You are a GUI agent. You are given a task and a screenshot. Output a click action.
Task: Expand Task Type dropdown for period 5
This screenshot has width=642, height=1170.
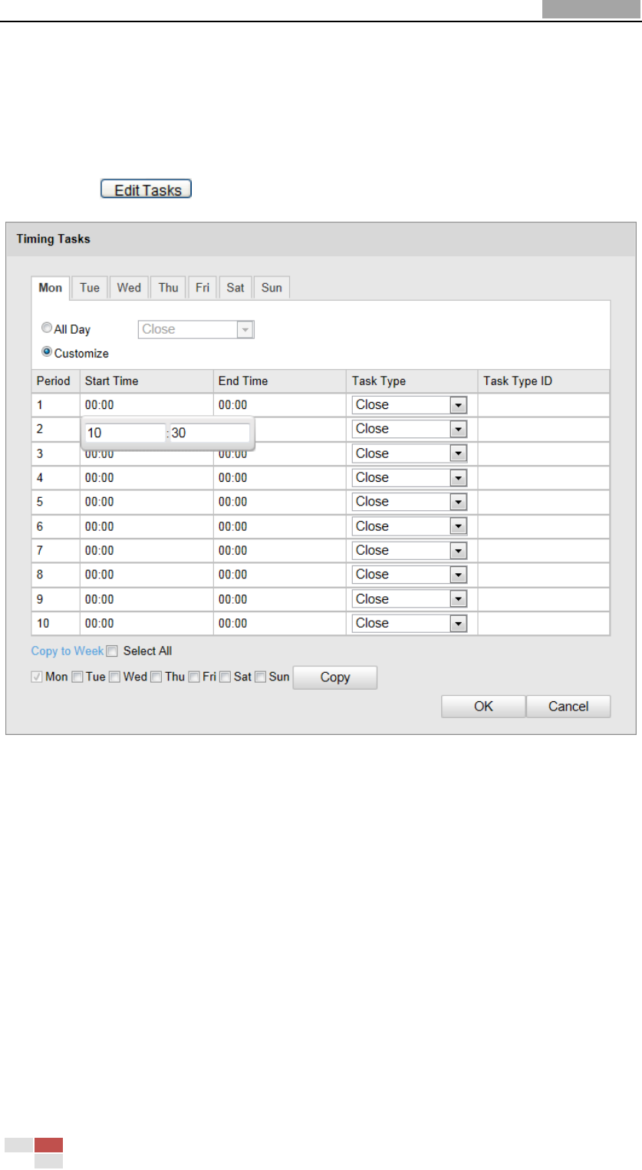410,502
